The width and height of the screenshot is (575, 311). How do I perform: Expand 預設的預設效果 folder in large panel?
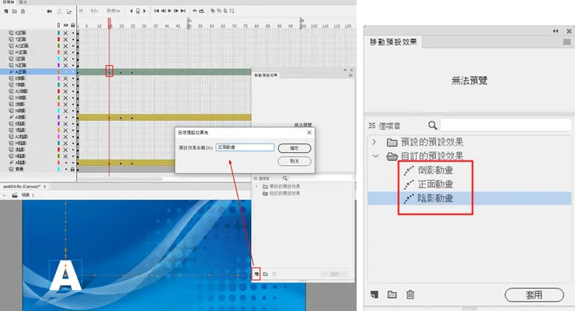[x=374, y=142]
